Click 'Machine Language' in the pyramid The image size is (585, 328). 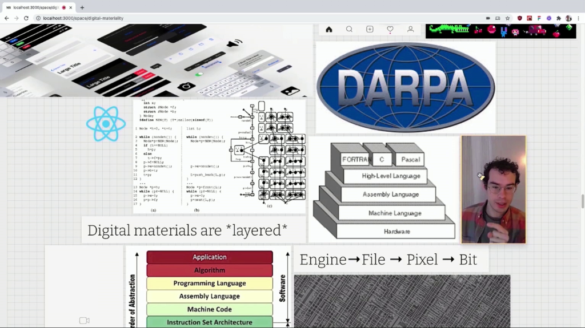pos(392,213)
